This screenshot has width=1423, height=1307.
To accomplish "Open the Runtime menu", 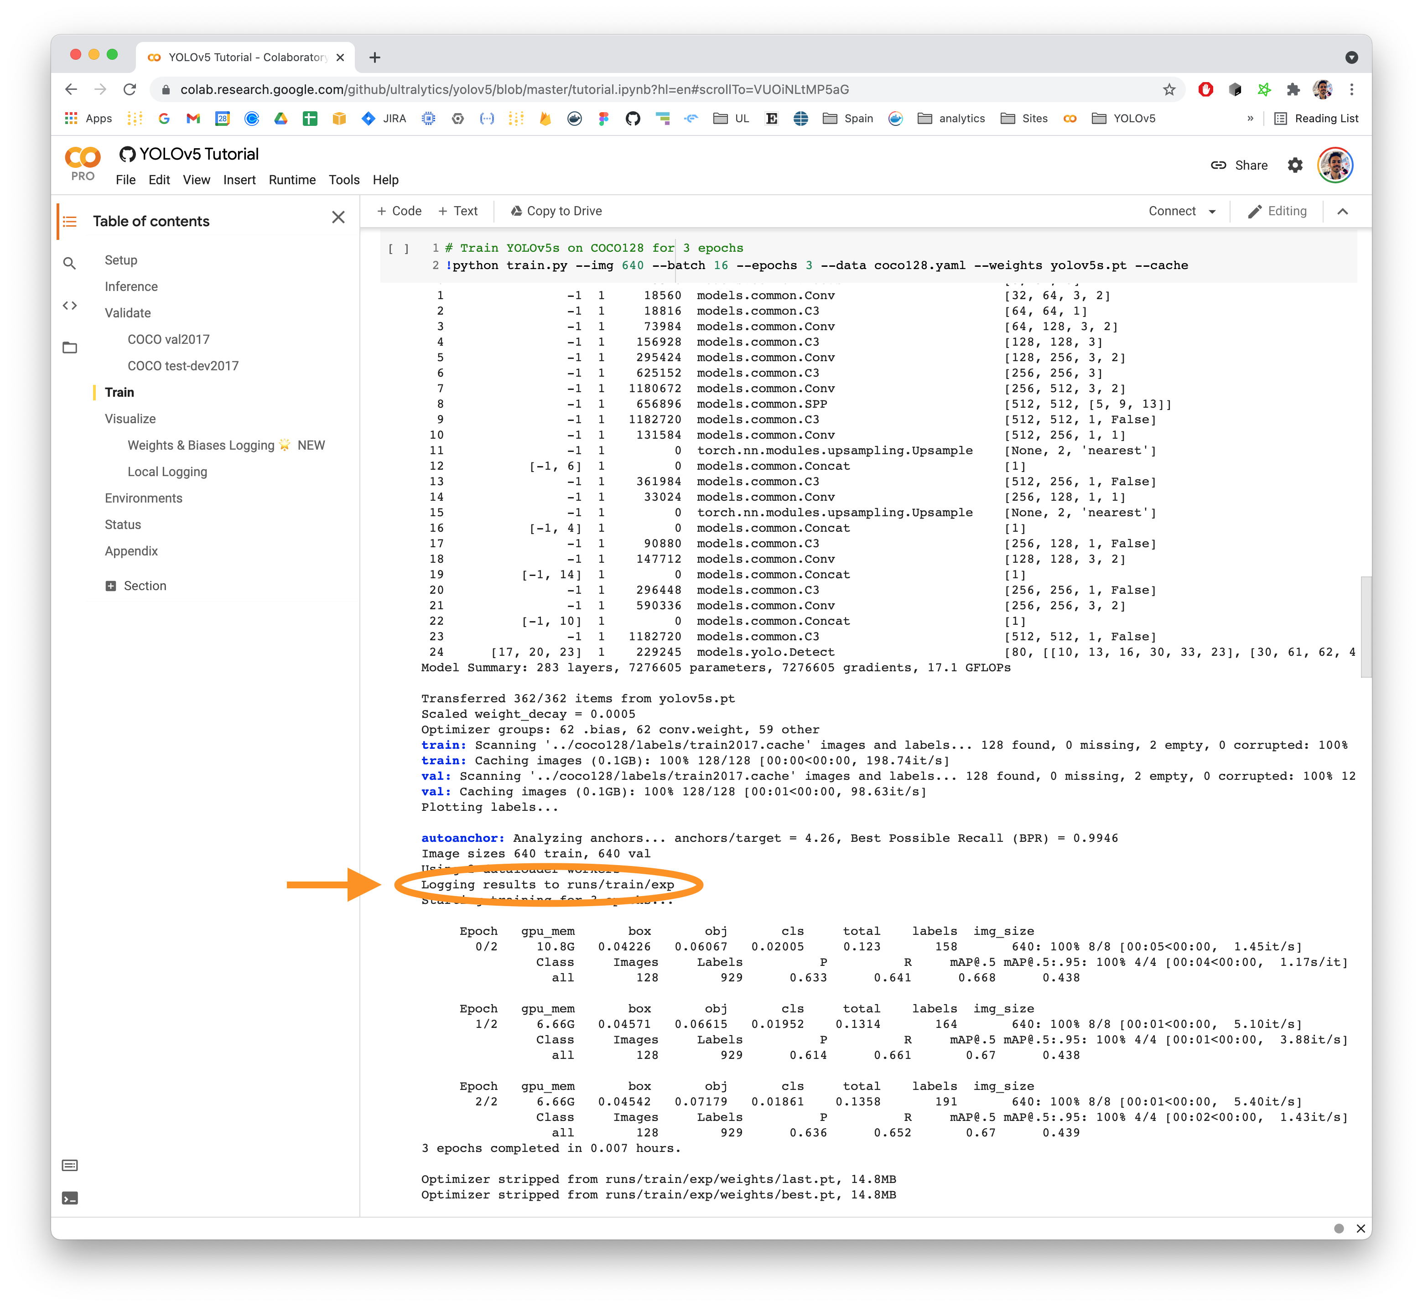I will pyautogui.click(x=291, y=180).
